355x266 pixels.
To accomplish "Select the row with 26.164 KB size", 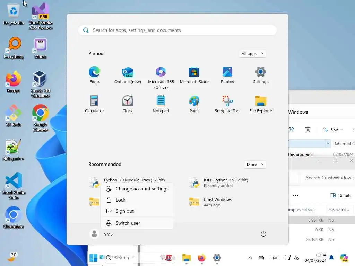I will coord(322,240).
